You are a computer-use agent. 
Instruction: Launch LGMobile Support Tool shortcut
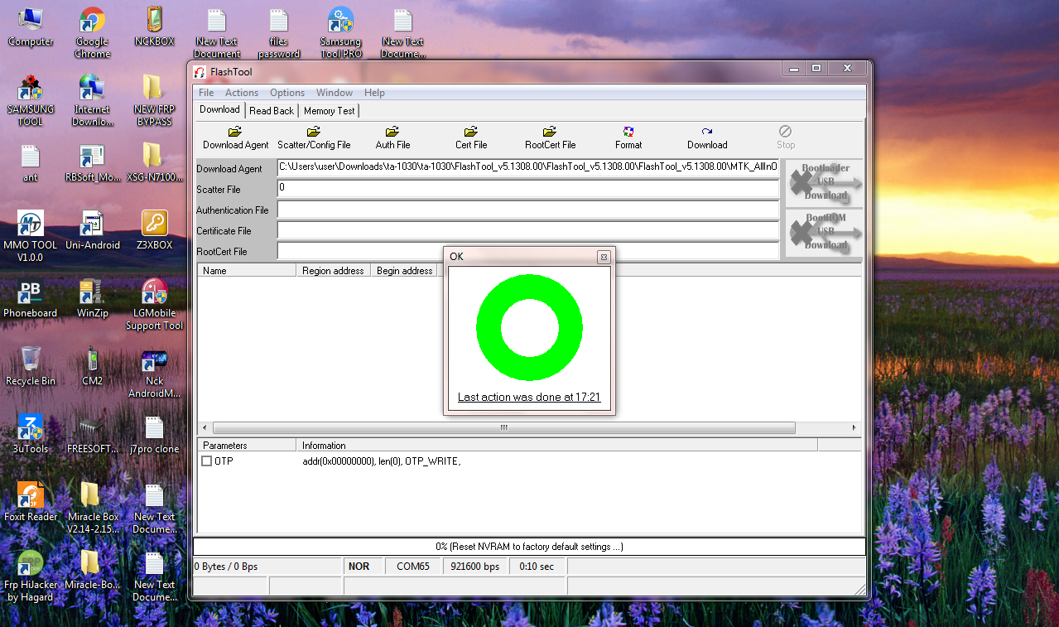(x=154, y=304)
